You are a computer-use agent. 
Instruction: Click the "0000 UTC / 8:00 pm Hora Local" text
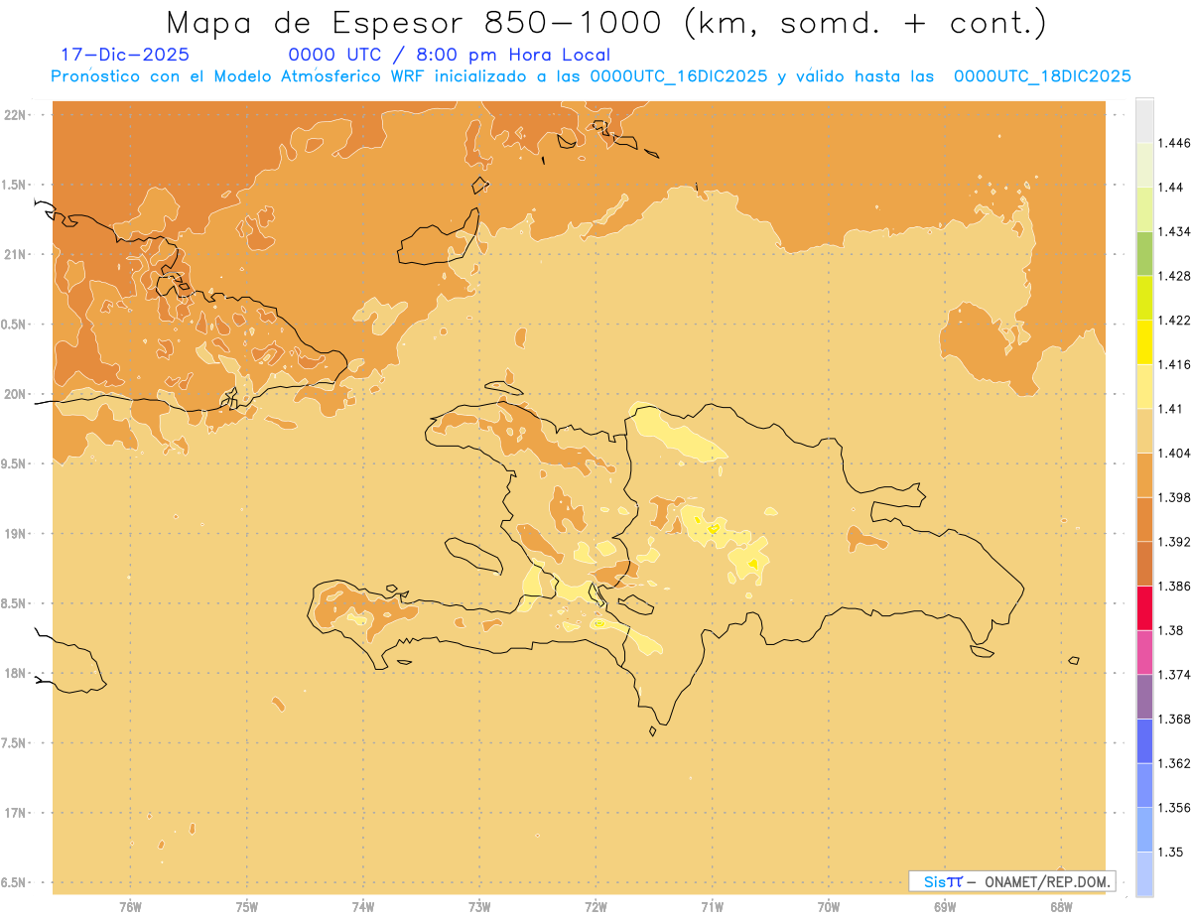coord(450,55)
